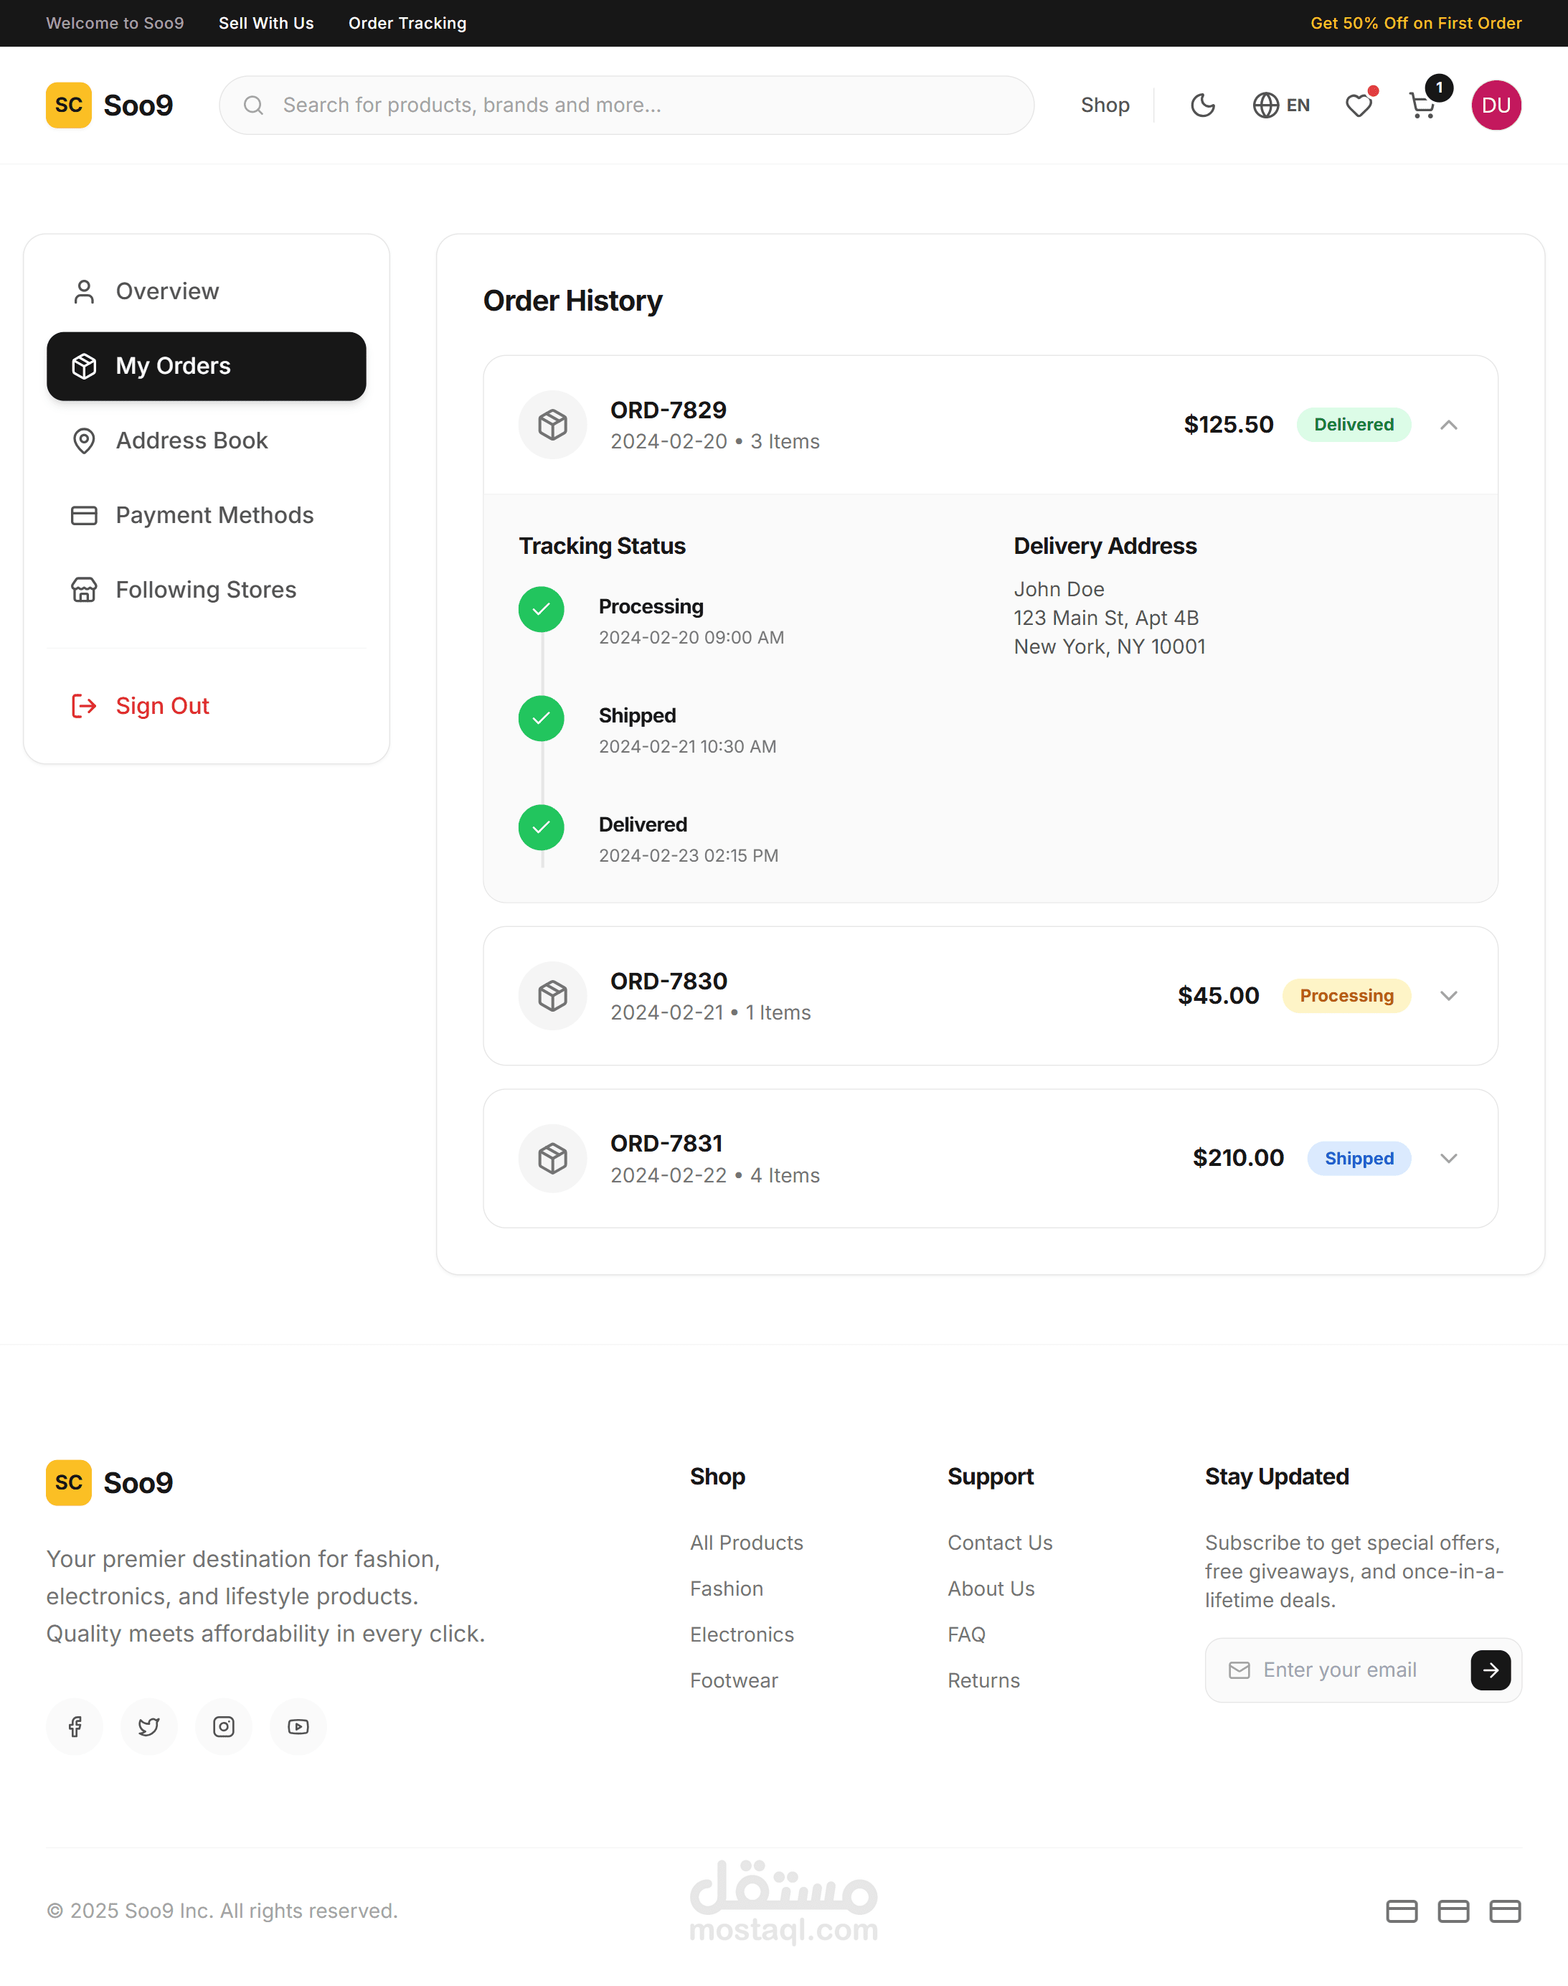
Task: Open the Twitter social icon in the footer
Action: click(x=148, y=1726)
